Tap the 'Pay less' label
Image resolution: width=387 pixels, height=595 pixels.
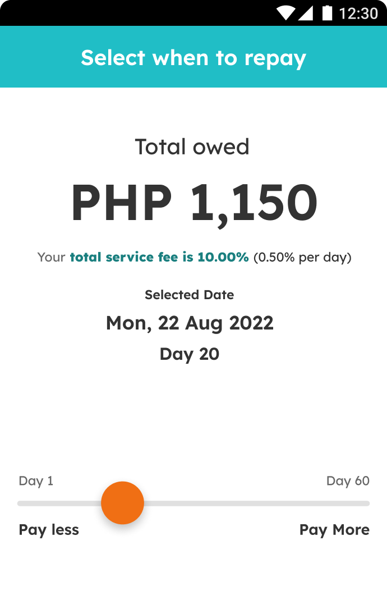(49, 530)
